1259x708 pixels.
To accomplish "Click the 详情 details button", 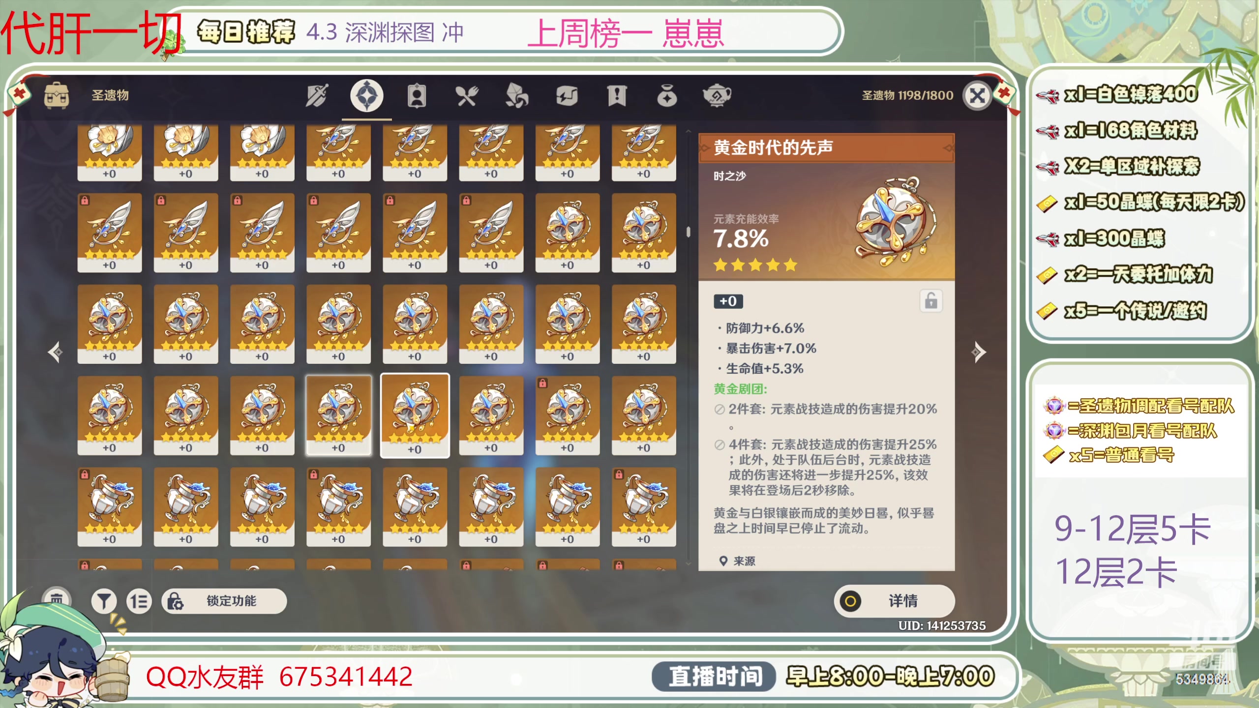I will click(895, 601).
